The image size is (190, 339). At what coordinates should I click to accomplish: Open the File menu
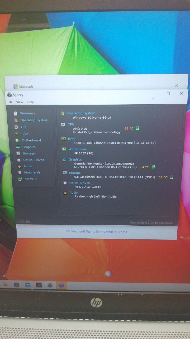[10, 102]
